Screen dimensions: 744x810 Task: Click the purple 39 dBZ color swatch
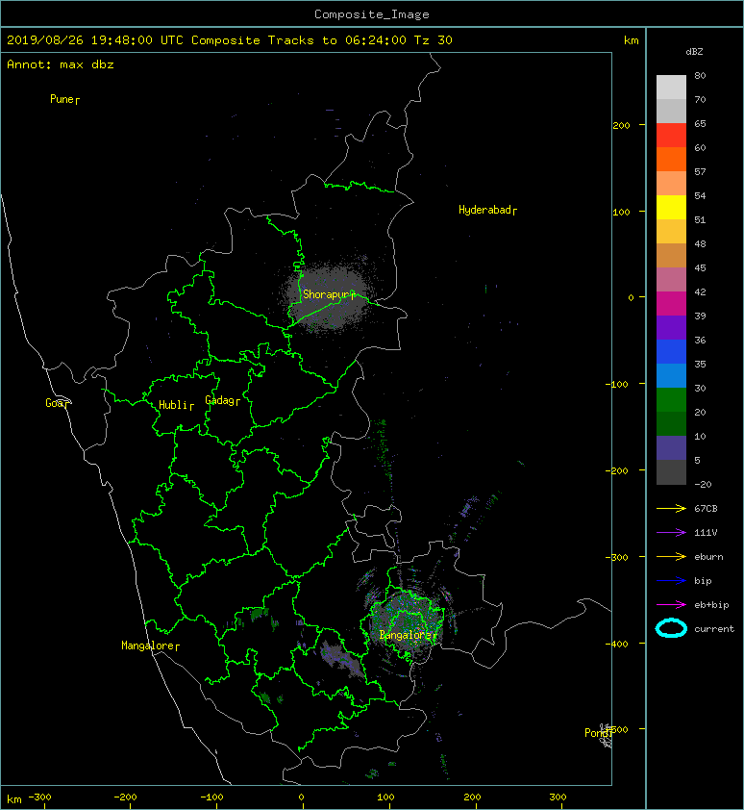point(671,327)
